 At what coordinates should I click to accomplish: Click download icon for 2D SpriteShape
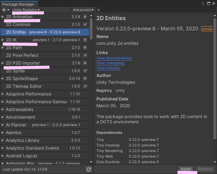click(85, 79)
